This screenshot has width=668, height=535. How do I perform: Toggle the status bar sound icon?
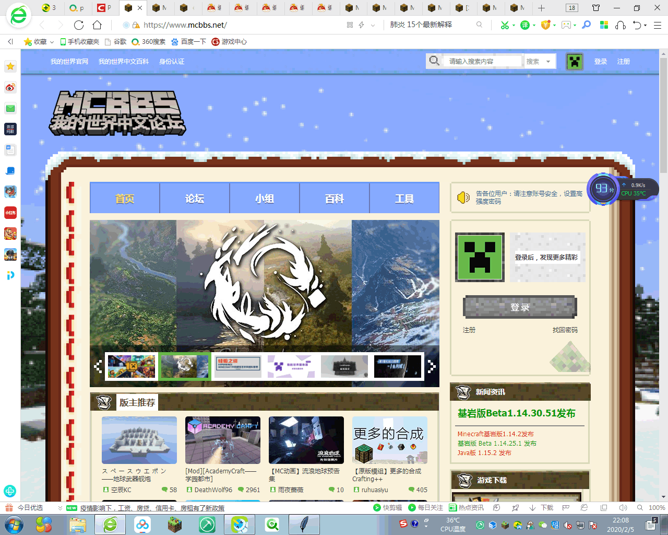coord(623,508)
